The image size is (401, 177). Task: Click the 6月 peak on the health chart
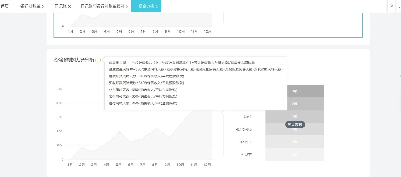pyautogui.click(x=119, y=132)
